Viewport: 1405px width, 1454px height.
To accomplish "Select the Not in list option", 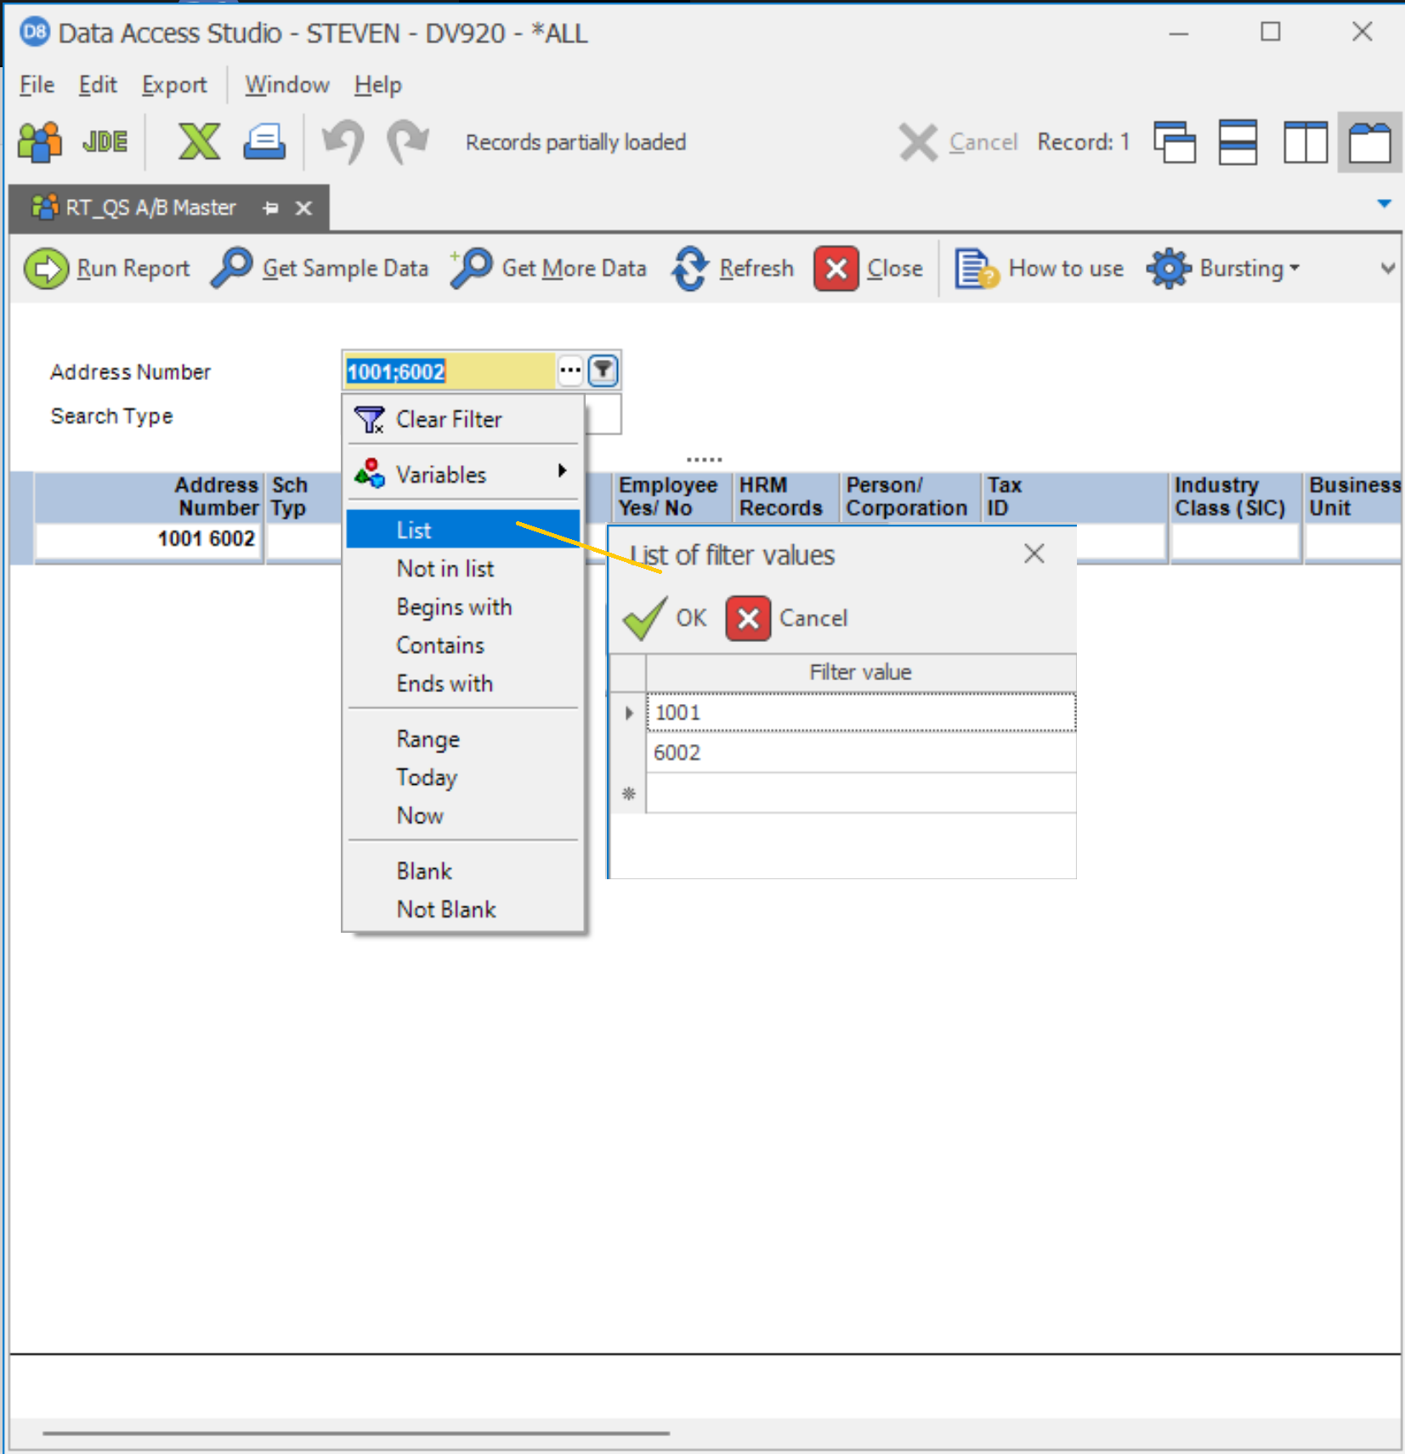I will tap(463, 568).
